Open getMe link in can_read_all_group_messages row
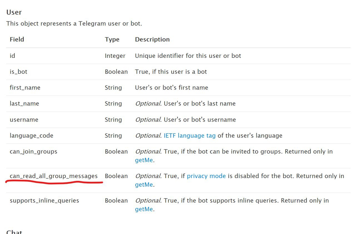 [x=144, y=185]
